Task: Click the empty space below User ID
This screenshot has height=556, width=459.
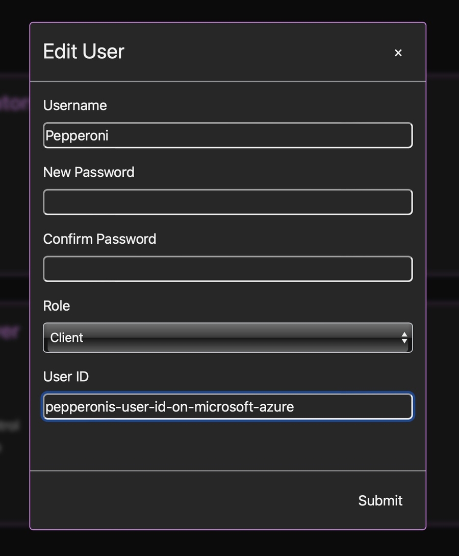Action: [x=227, y=445]
